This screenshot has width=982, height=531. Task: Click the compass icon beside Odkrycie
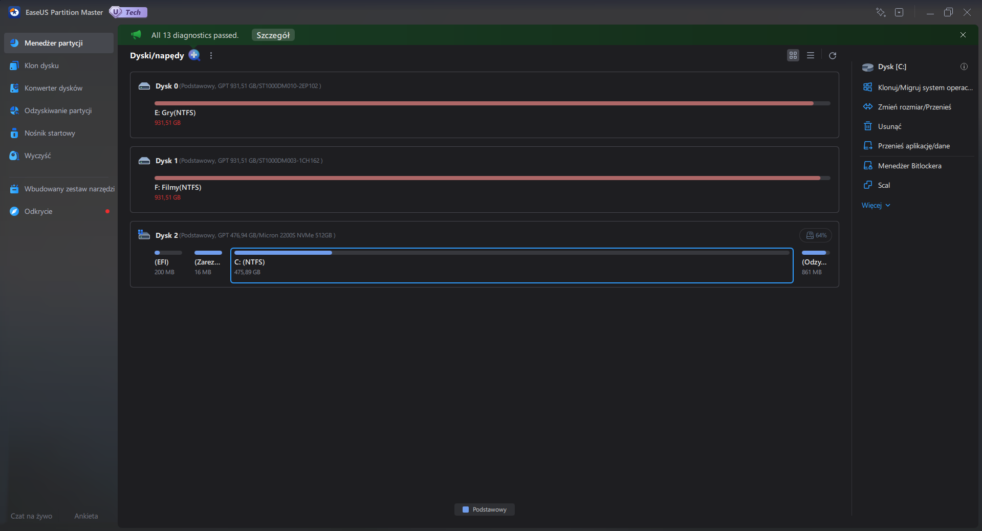[x=14, y=211]
